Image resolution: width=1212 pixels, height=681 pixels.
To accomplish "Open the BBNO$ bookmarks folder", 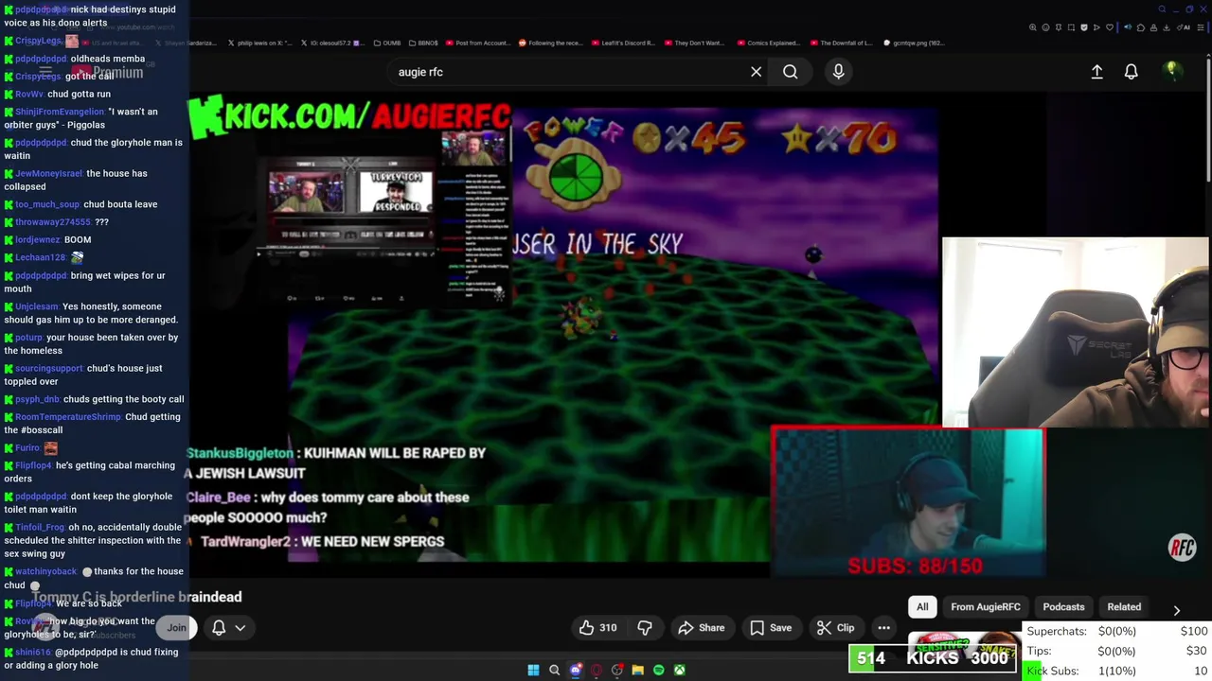I will pyautogui.click(x=422, y=43).
